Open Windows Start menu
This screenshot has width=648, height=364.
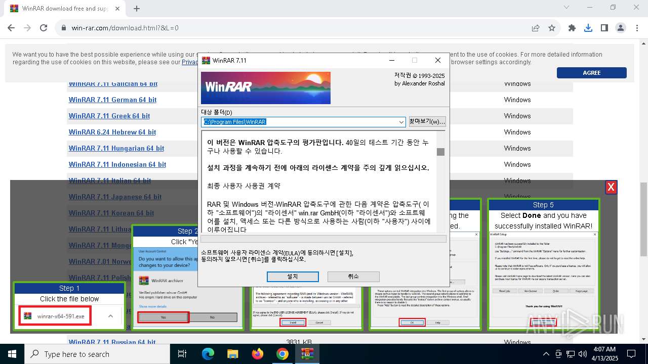click(12, 354)
